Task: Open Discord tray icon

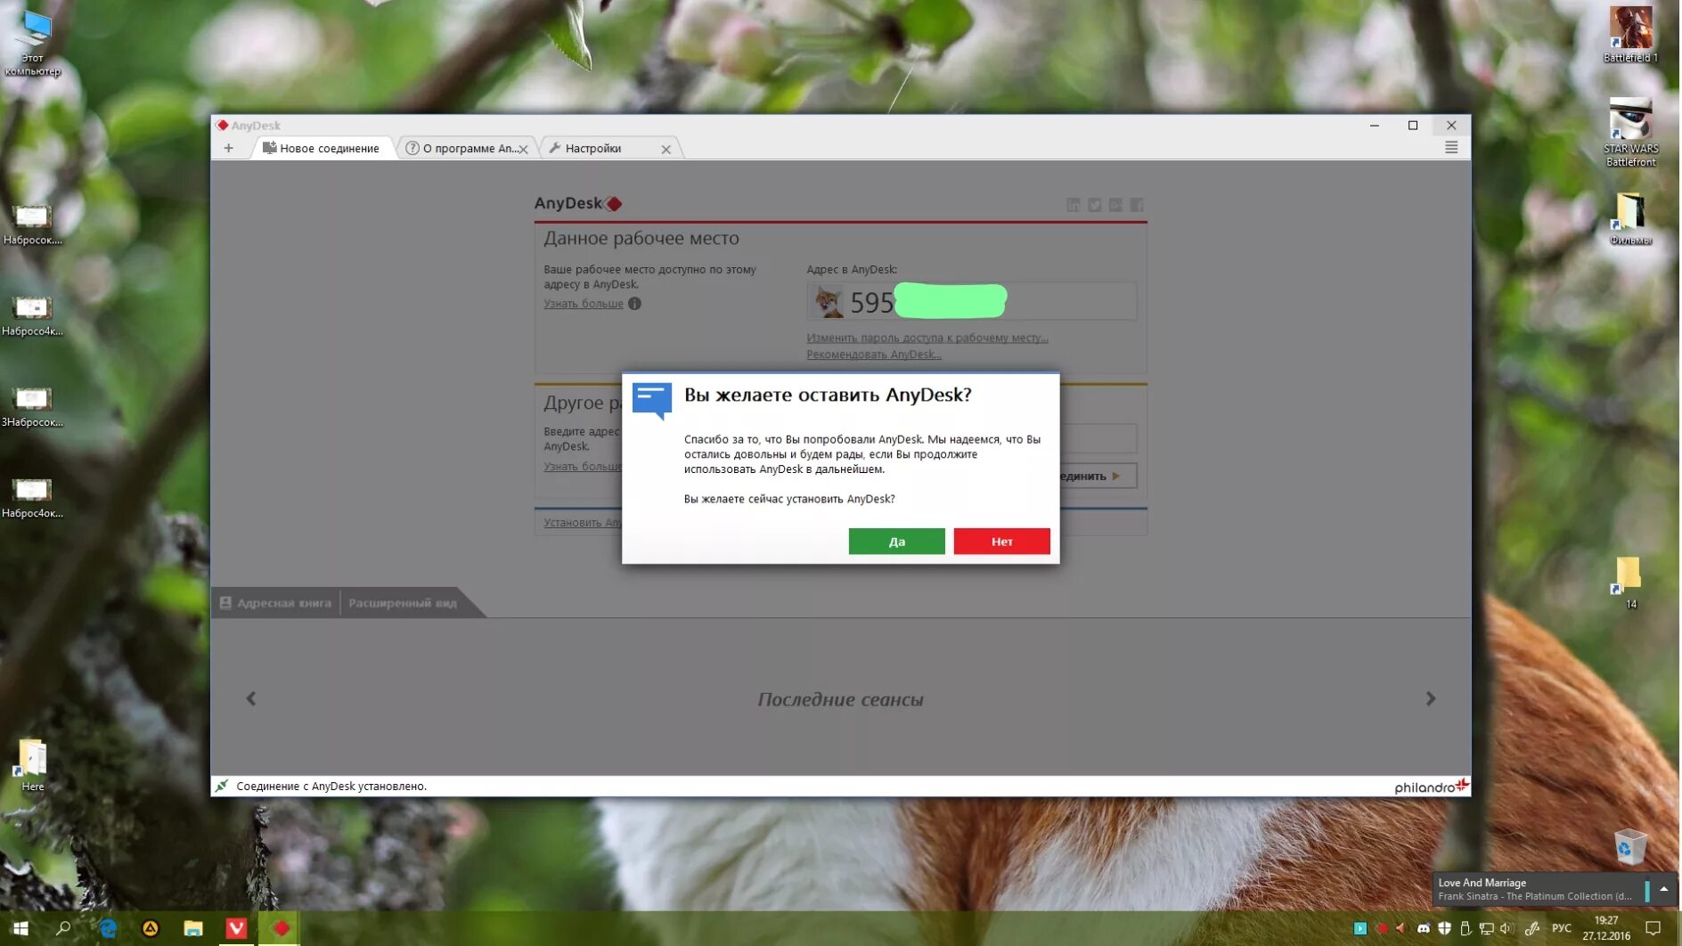Action: pos(1424,928)
